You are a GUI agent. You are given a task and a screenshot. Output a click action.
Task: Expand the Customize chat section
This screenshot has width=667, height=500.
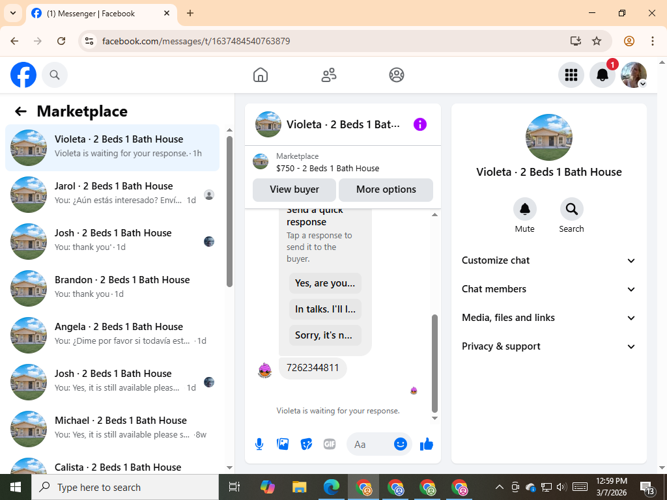(x=548, y=260)
